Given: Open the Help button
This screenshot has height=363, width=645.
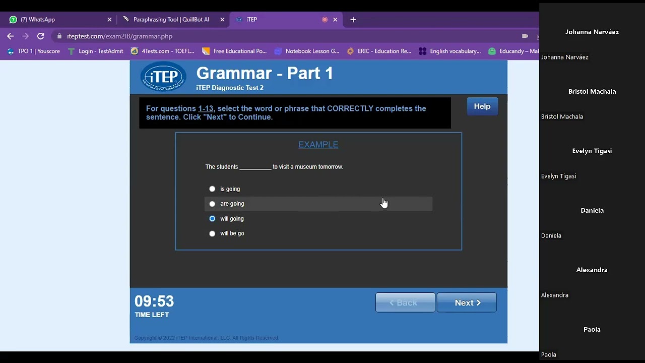Looking at the screenshot, I should pos(482,106).
